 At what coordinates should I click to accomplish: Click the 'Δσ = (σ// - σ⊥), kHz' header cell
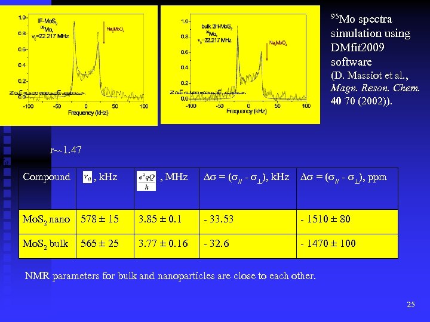(248, 189)
